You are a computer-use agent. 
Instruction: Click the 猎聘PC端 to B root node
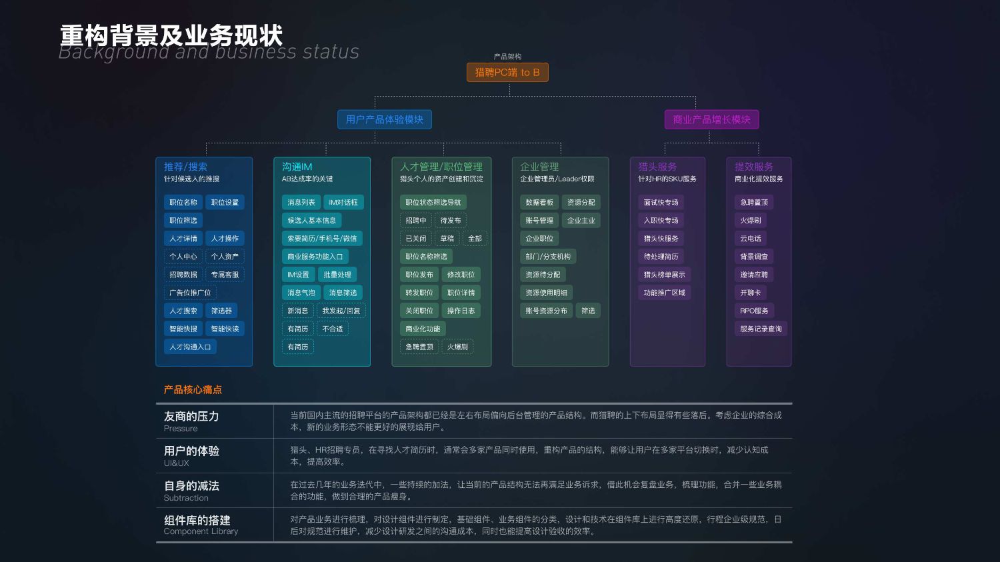coord(507,72)
